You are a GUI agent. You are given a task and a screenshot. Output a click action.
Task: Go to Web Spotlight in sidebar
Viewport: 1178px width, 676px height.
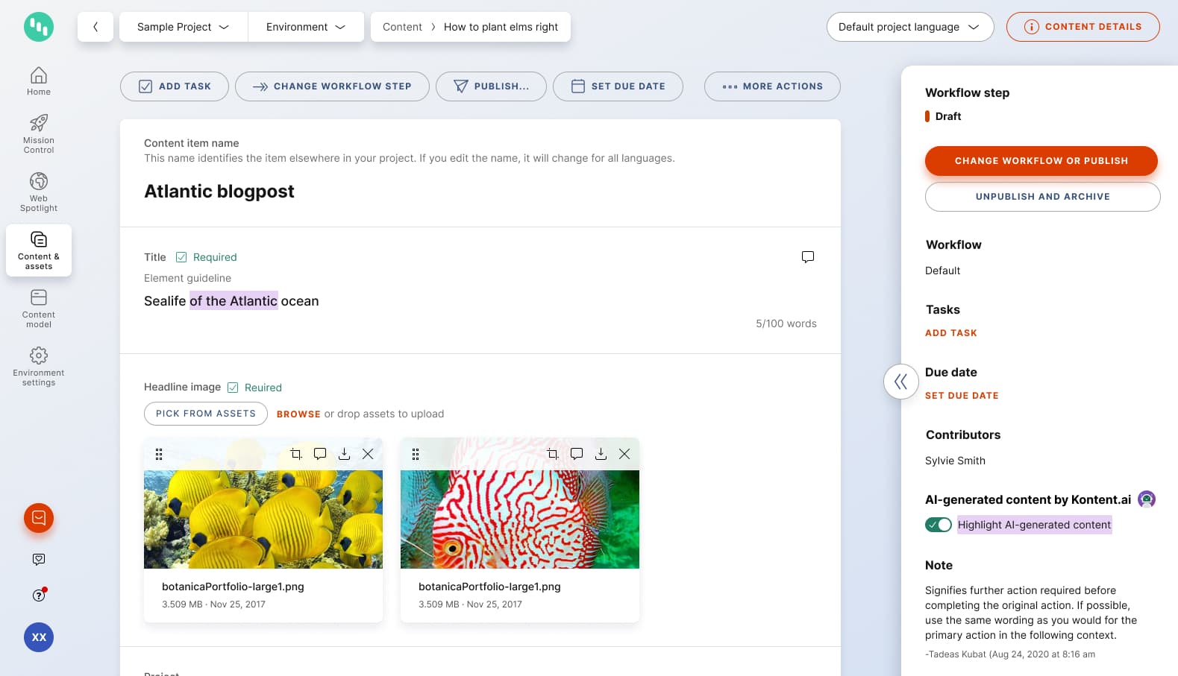[39, 192]
